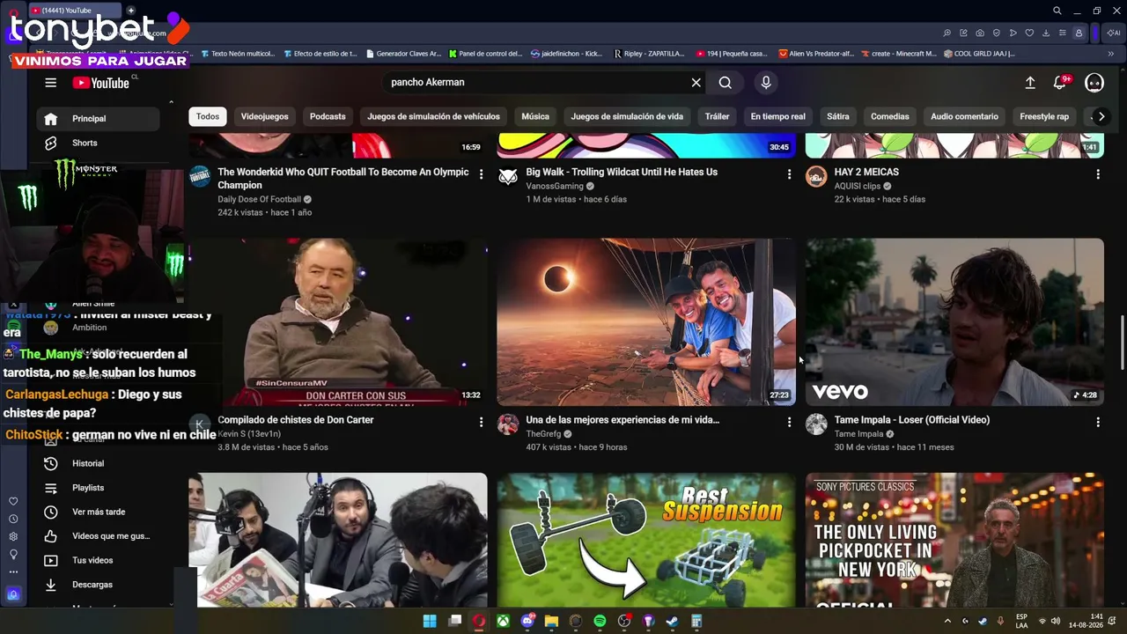
Task: Open options for Compilado de chistes video
Action: 481,423
